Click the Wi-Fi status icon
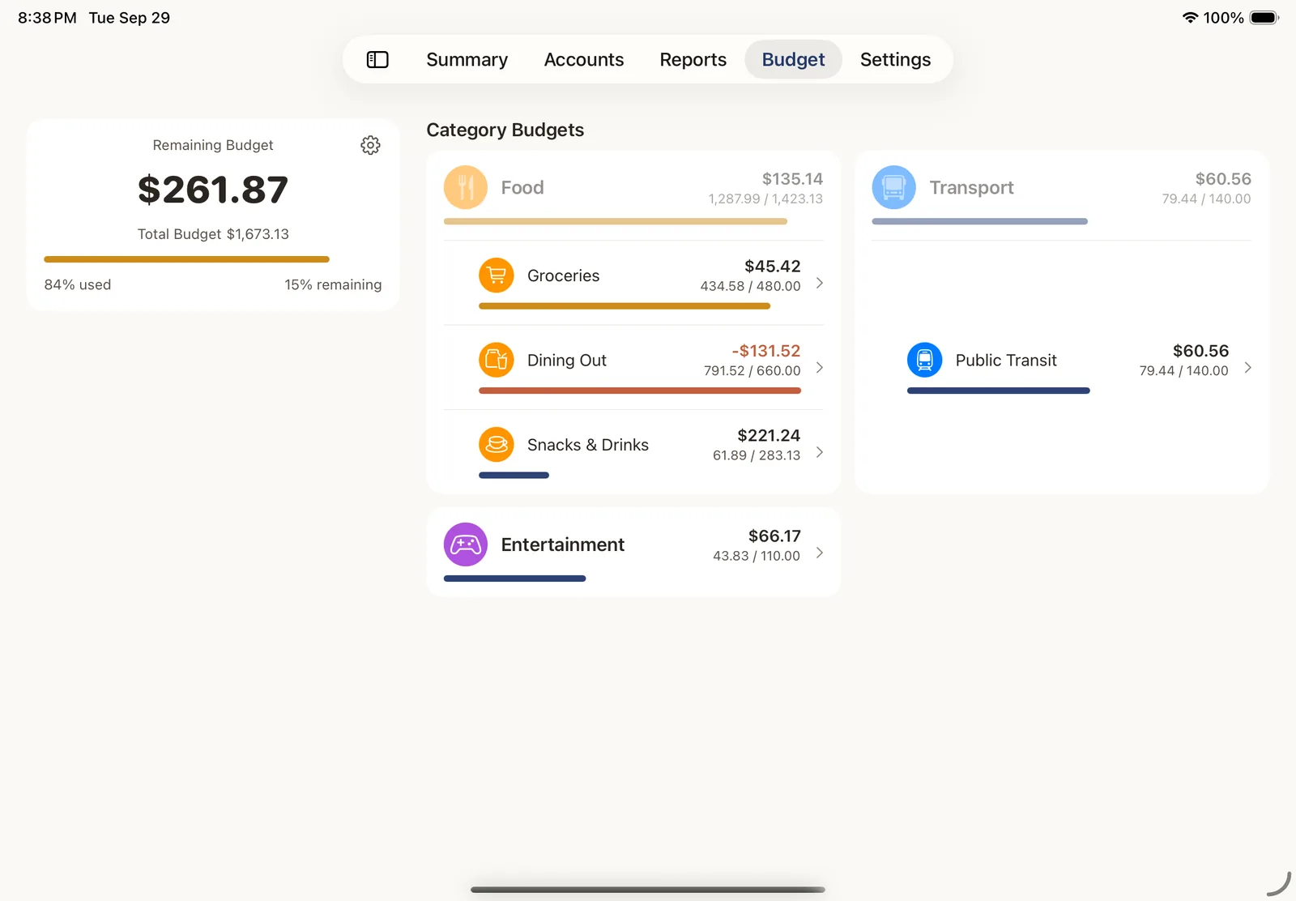This screenshot has width=1296, height=901. [1190, 17]
